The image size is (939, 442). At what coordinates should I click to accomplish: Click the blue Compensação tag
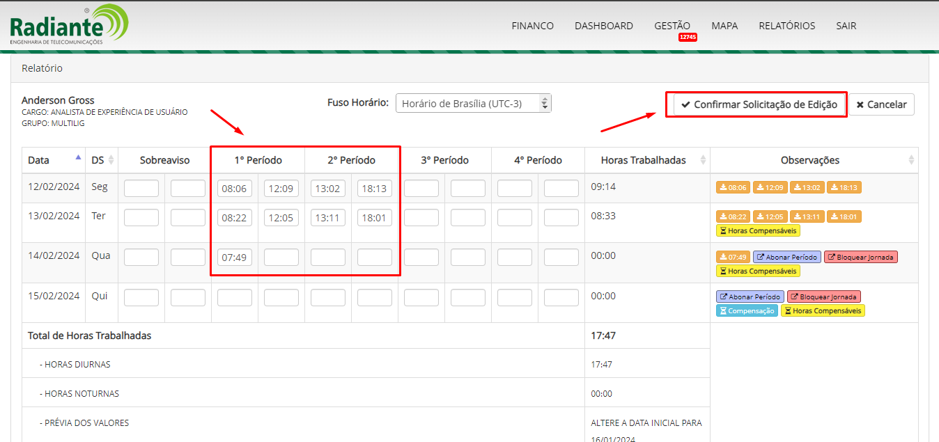[747, 311]
